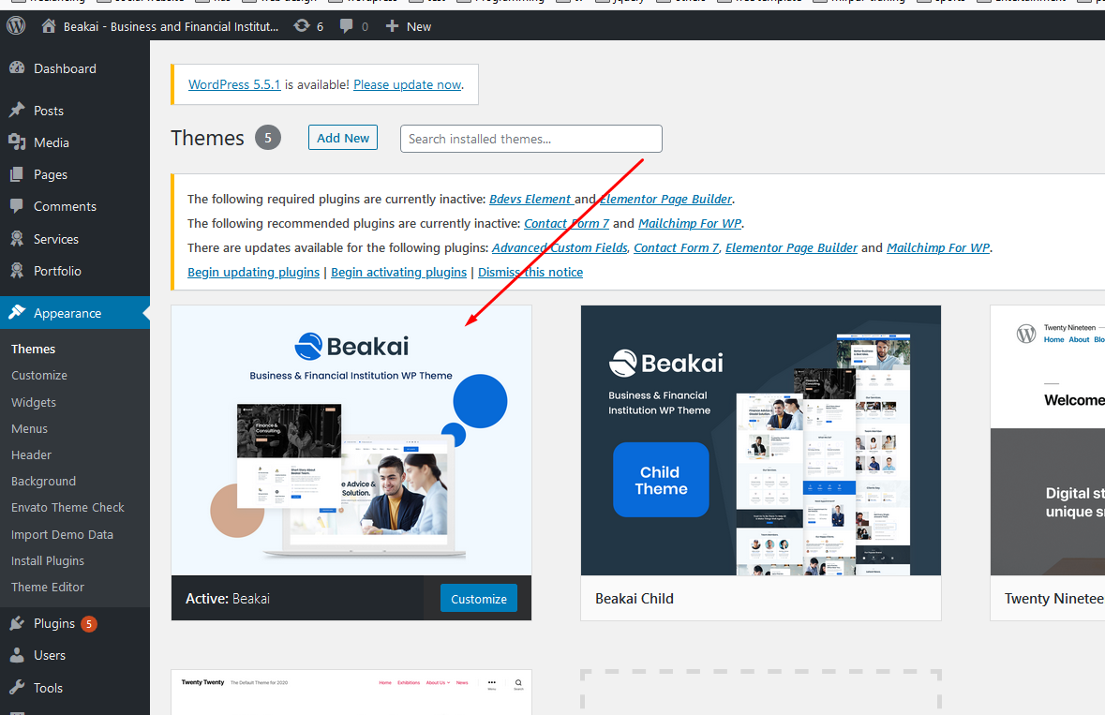
Task: Click the Dashboard gauge icon
Action: [x=17, y=68]
